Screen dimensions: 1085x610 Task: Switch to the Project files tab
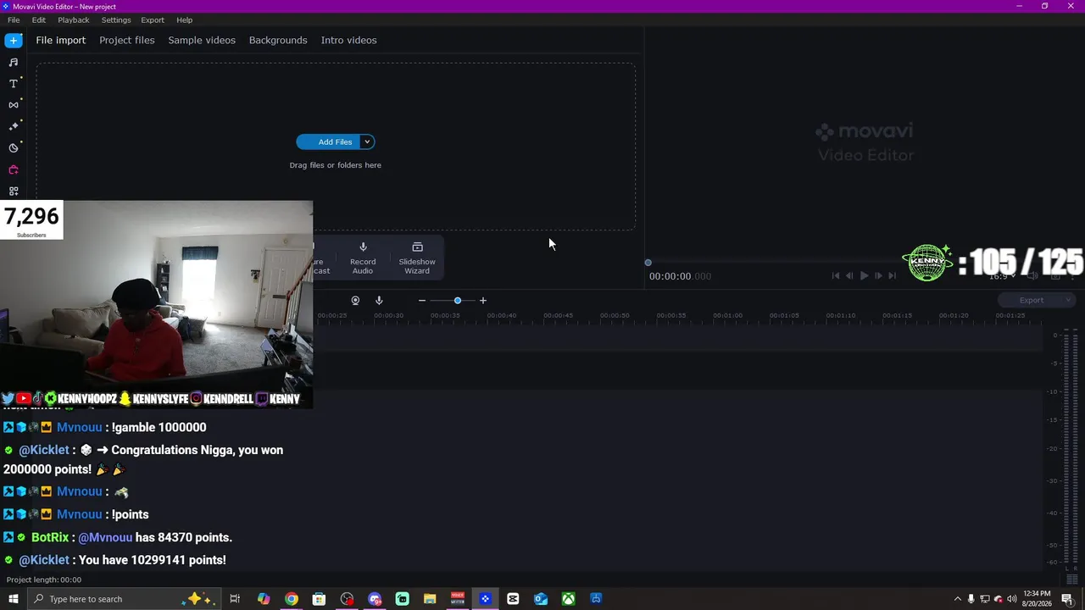pos(127,41)
